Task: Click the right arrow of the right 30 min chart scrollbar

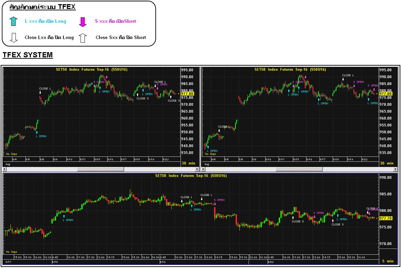Action: [395, 169]
